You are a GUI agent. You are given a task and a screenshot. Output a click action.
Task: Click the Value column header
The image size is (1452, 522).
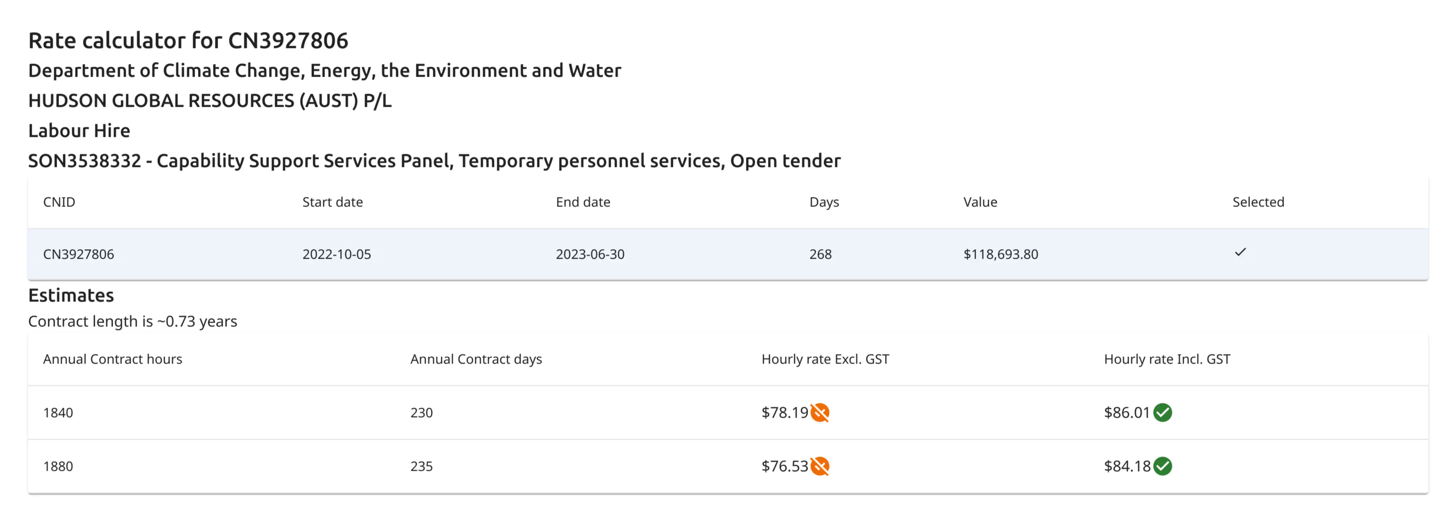click(980, 202)
